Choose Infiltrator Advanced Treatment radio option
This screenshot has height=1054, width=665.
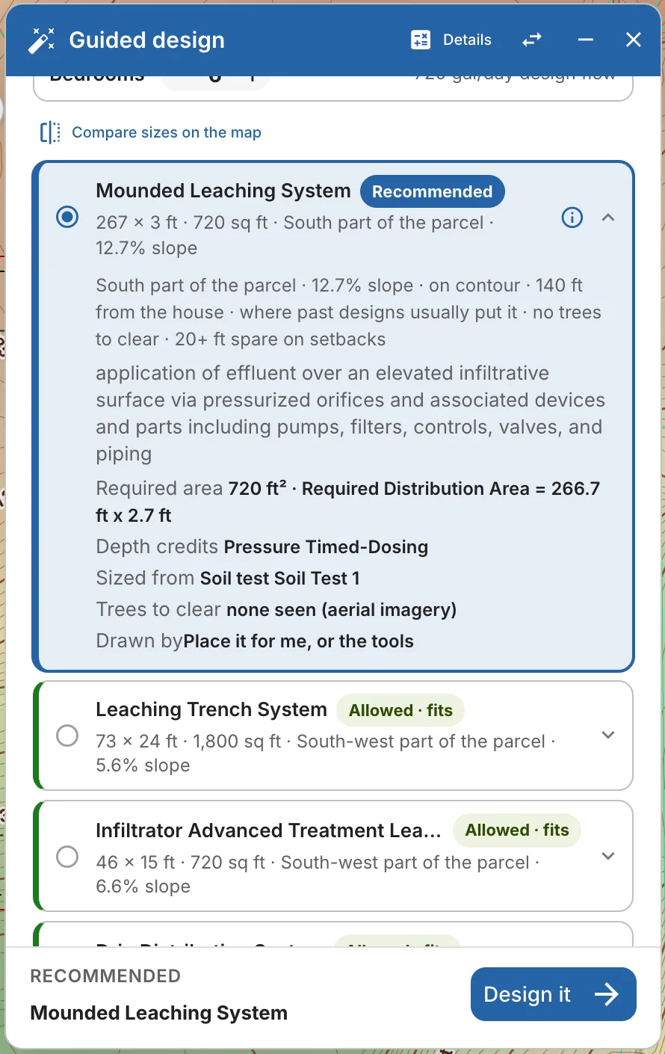67,857
